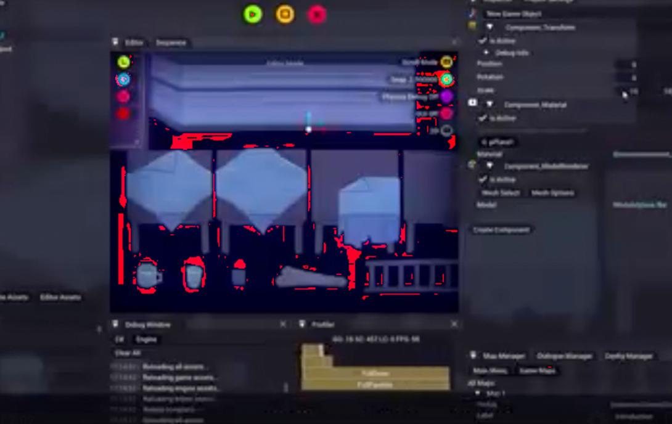Click the yellow stop button at top

[285, 14]
